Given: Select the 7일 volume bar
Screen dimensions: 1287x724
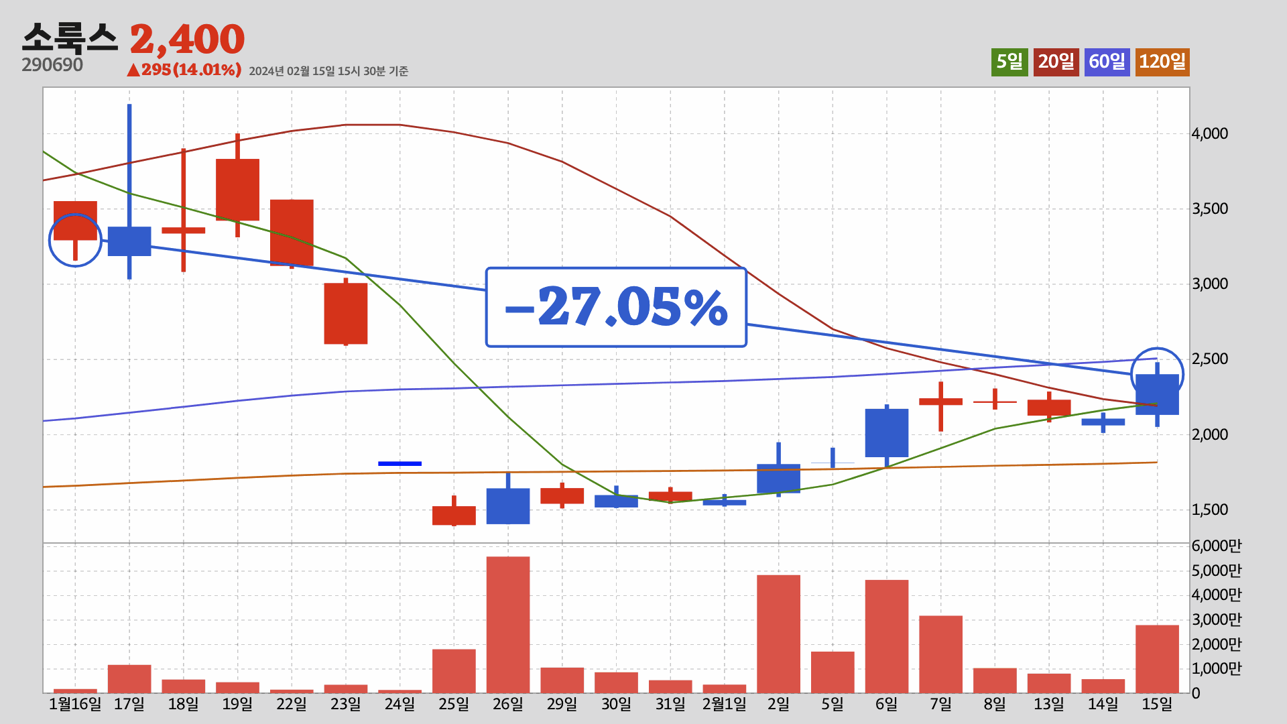Looking at the screenshot, I should [940, 654].
